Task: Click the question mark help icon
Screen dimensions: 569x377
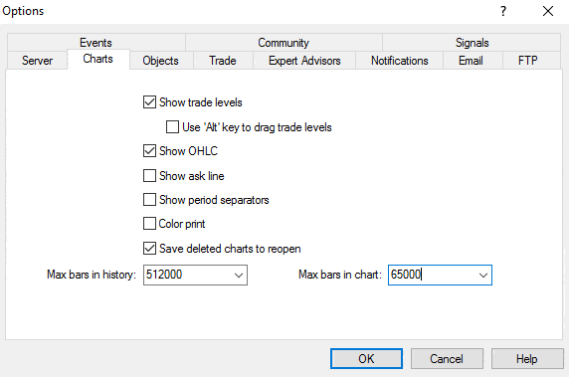Action: pos(503,11)
